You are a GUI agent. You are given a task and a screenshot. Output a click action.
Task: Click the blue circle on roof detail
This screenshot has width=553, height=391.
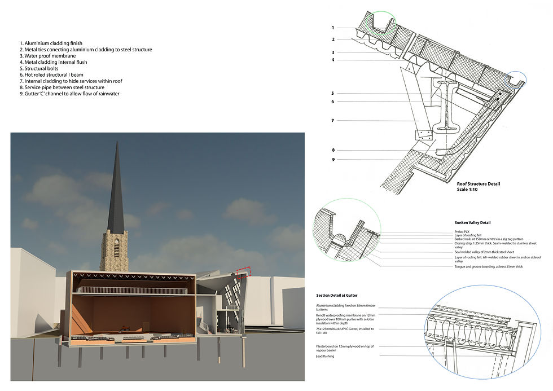click(x=515, y=80)
